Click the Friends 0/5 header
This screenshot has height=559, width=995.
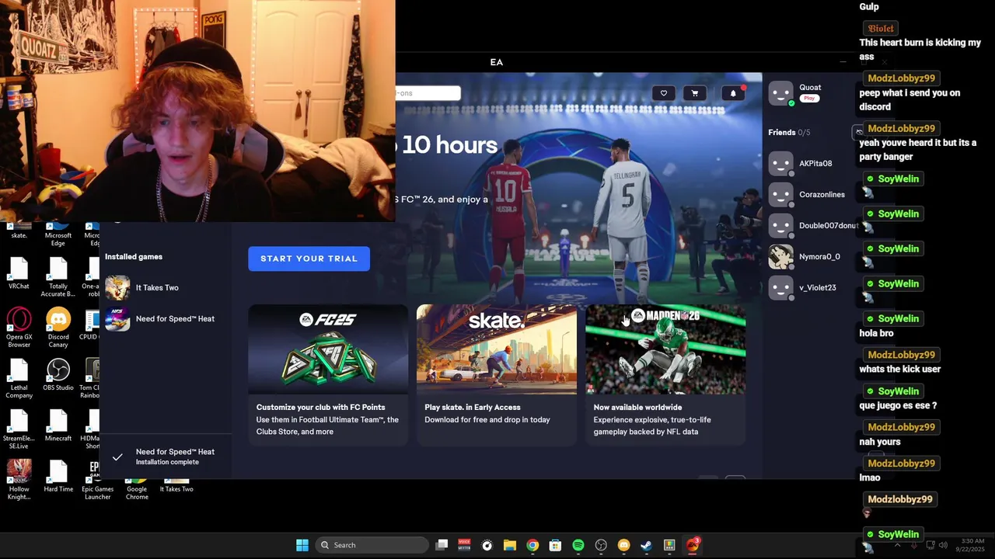coord(789,133)
